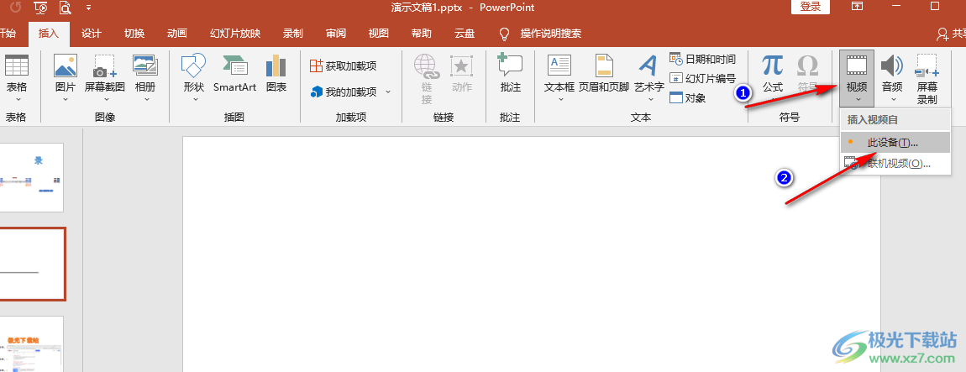
Task: Select the first slide thumbnail
Action: coord(32,177)
